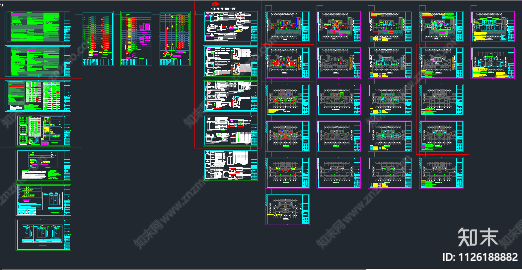The height and width of the screenshot is (270, 522).
Task: Open the legend sheet with red table header
Action: click(37, 96)
